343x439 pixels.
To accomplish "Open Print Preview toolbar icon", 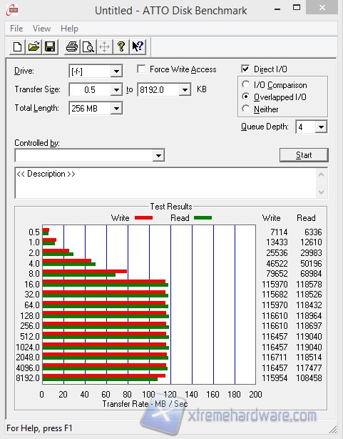I will click(x=88, y=46).
